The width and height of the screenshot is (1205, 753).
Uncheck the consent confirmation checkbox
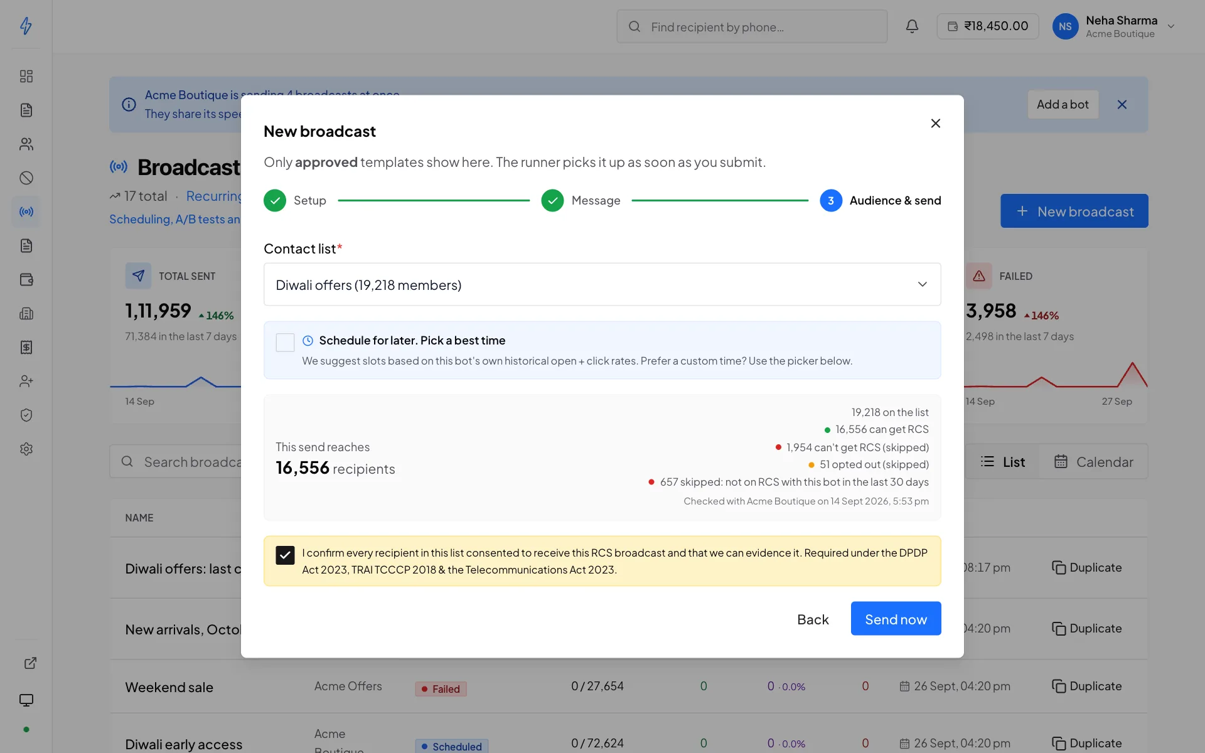285,555
